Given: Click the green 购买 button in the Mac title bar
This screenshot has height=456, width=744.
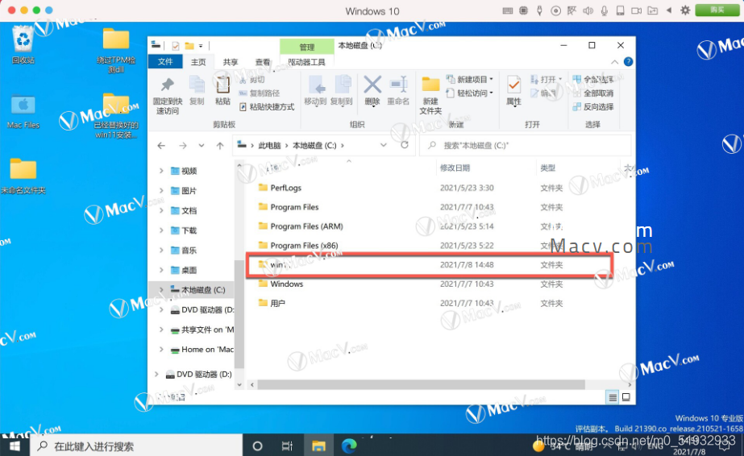Looking at the screenshot, I should click(717, 10).
